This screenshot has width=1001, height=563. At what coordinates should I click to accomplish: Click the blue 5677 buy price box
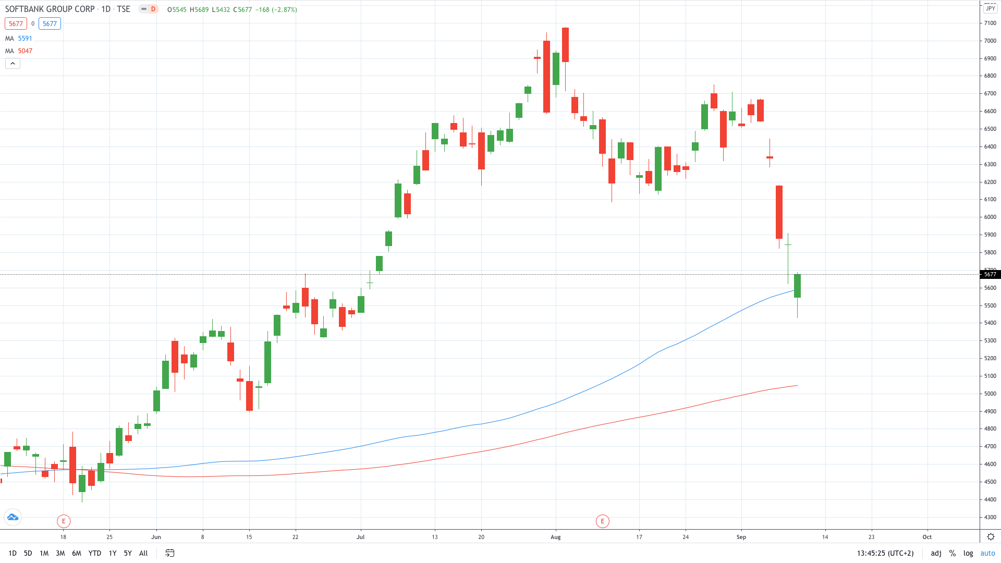[x=50, y=23]
